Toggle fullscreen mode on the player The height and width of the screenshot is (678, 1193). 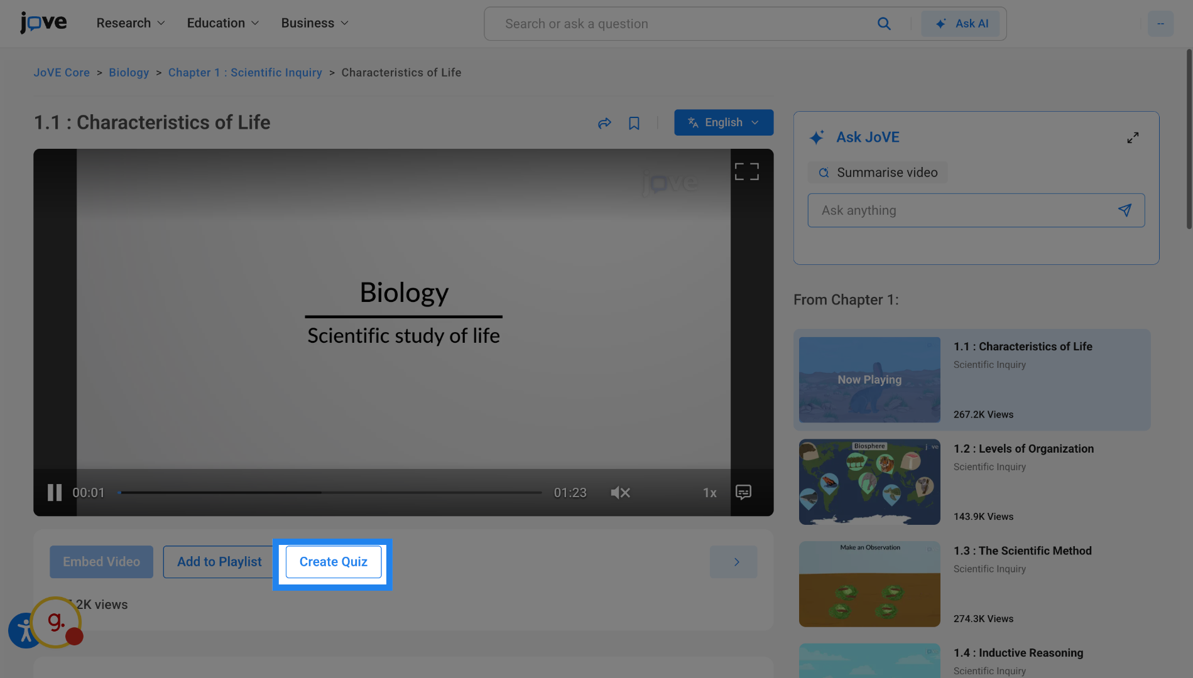(746, 170)
